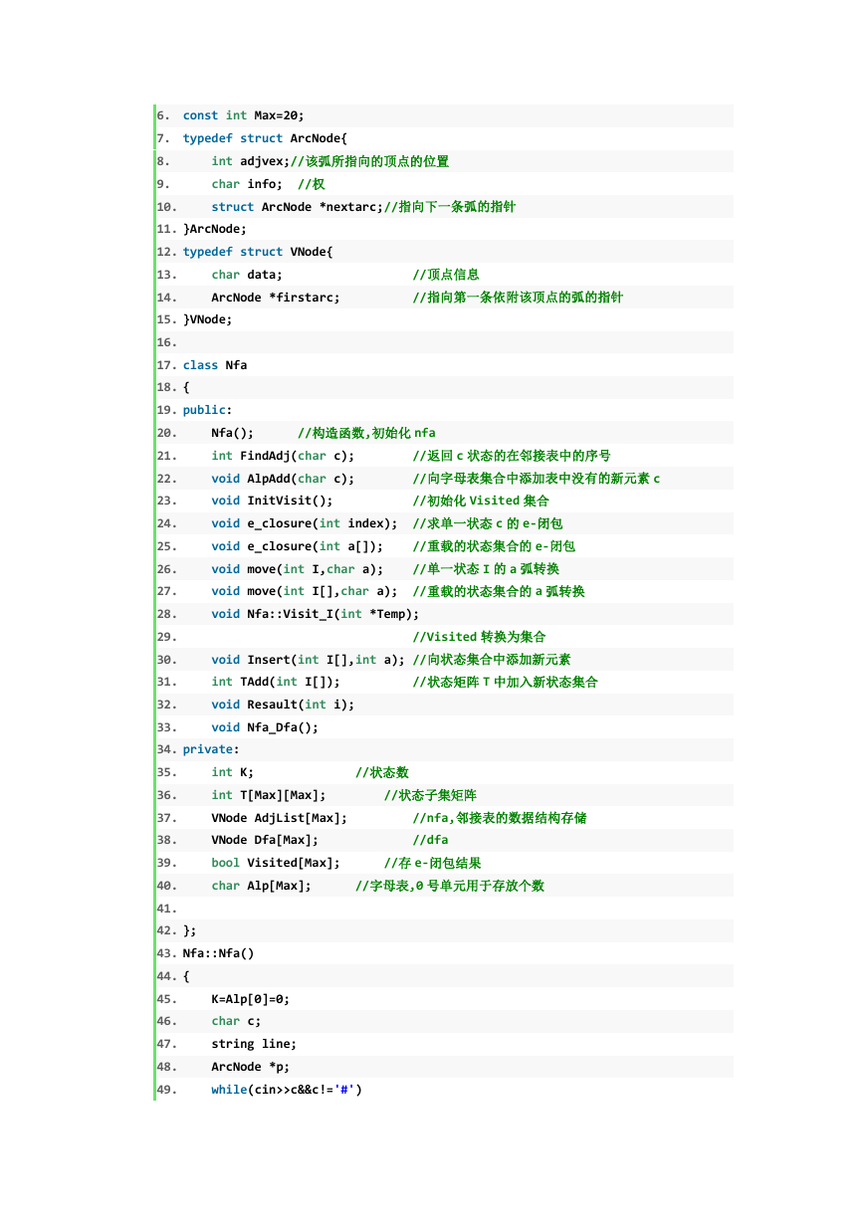Click 'ArcNode *firstarc;' line
Screen dimensions: 865x1222
[276, 298]
